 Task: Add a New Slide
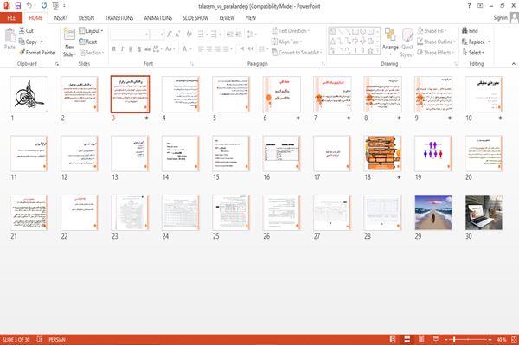(x=69, y=42)
